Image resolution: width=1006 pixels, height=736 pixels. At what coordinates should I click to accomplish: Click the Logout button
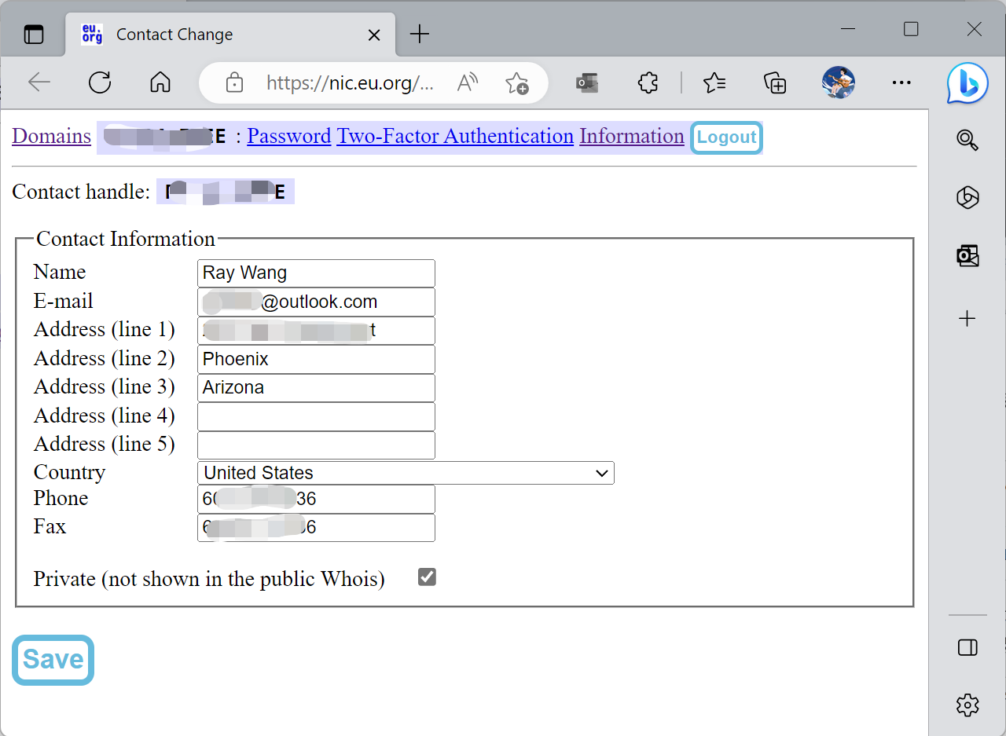tap(726, 137)
